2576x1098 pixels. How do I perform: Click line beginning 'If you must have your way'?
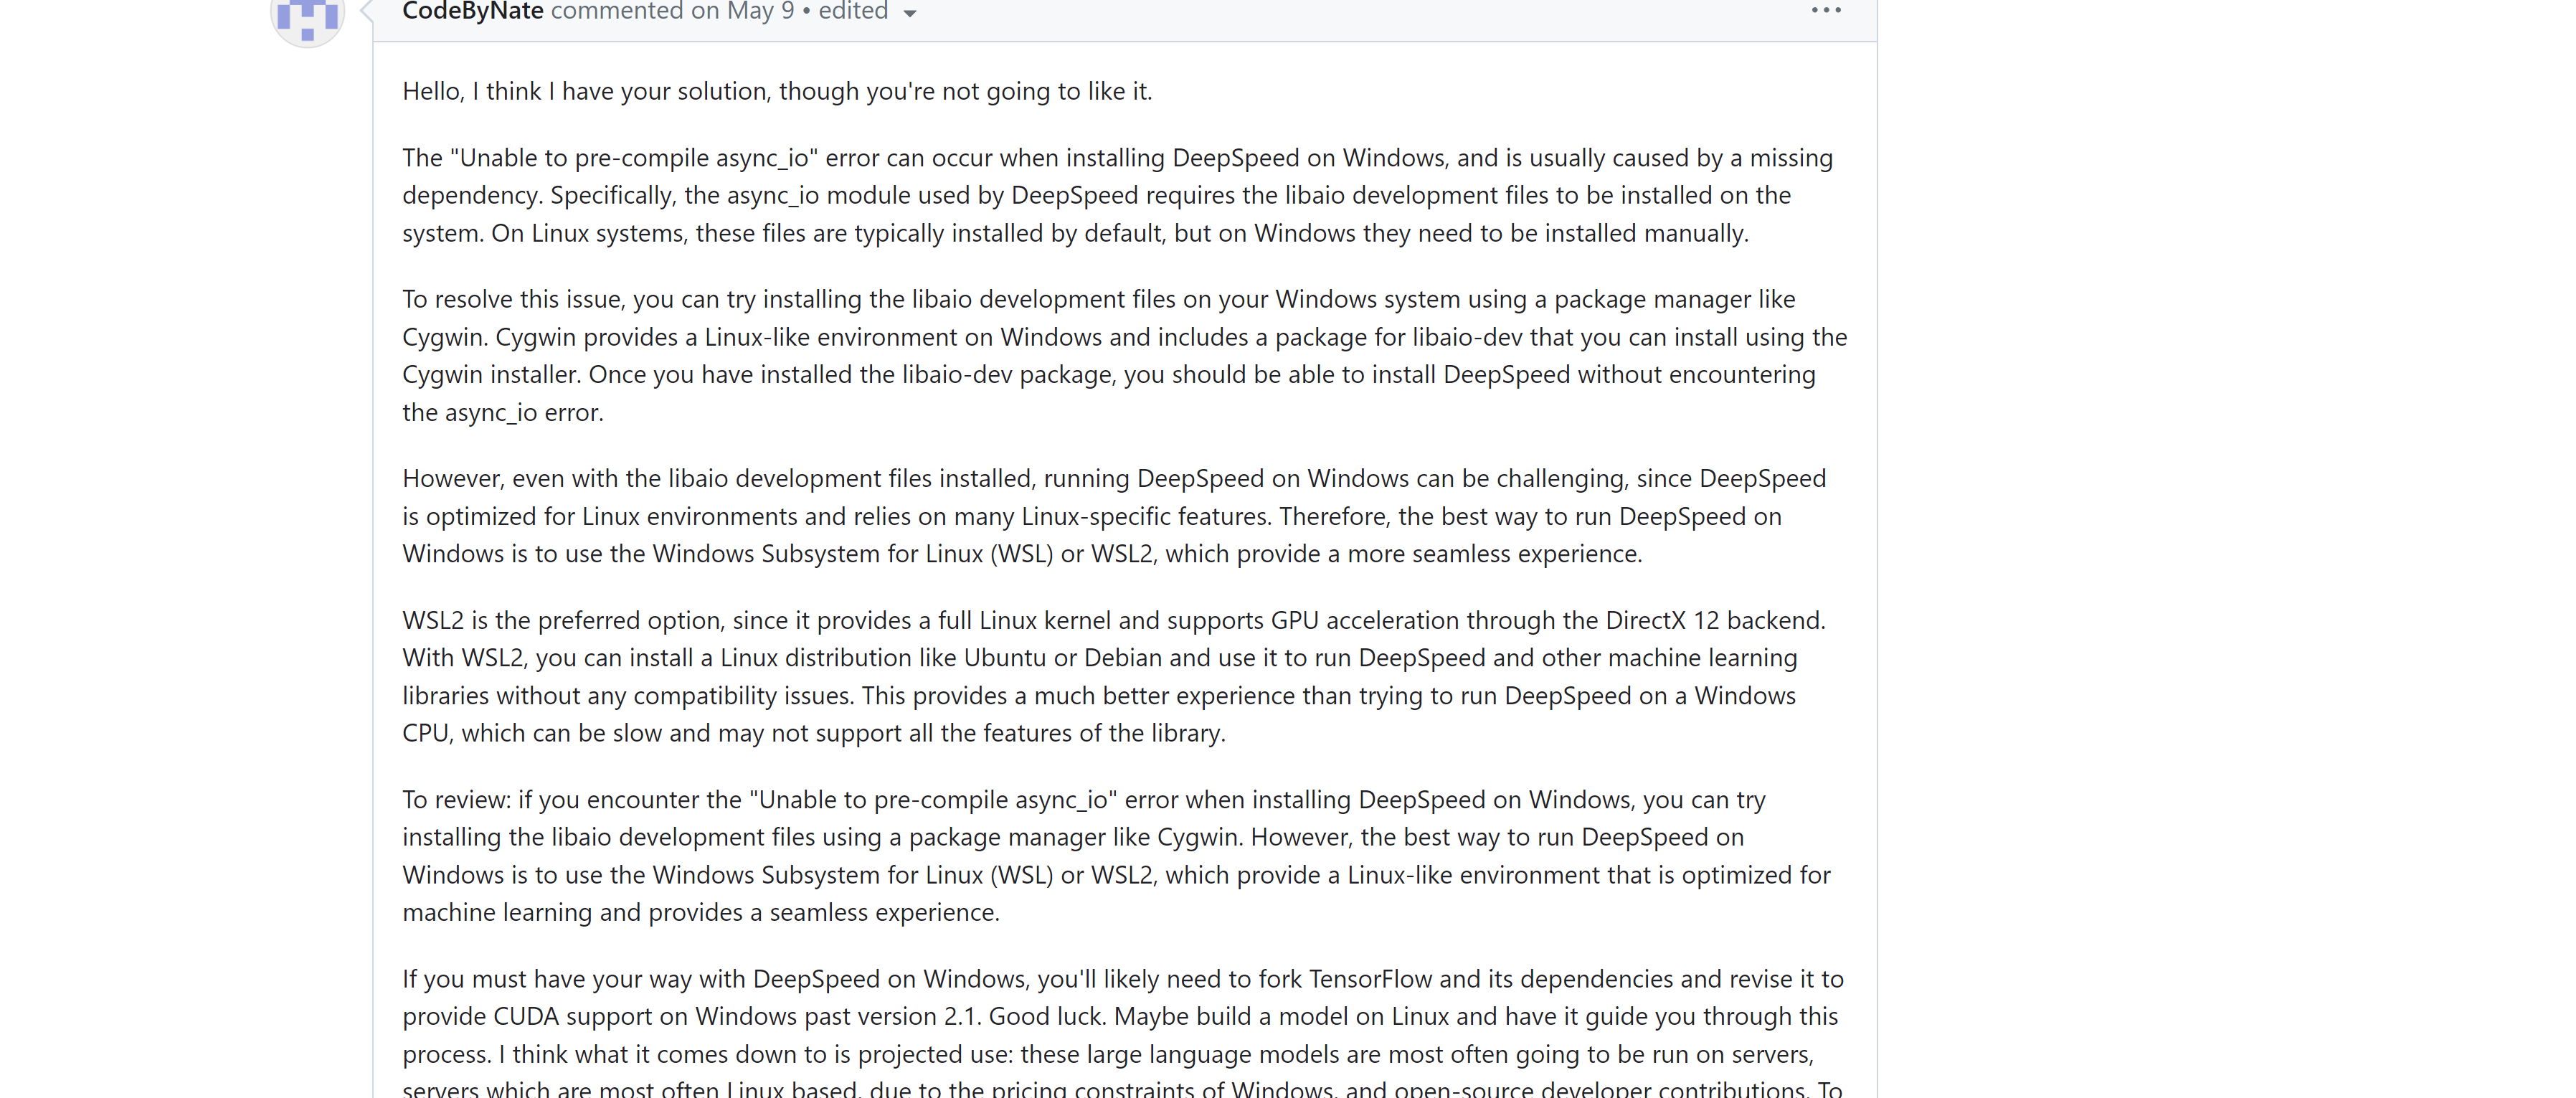1122,979
